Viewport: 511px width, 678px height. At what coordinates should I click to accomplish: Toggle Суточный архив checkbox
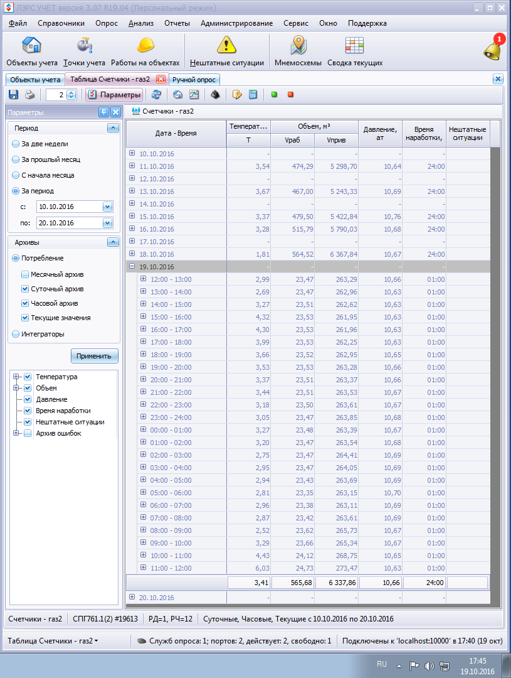coord(25,289)
